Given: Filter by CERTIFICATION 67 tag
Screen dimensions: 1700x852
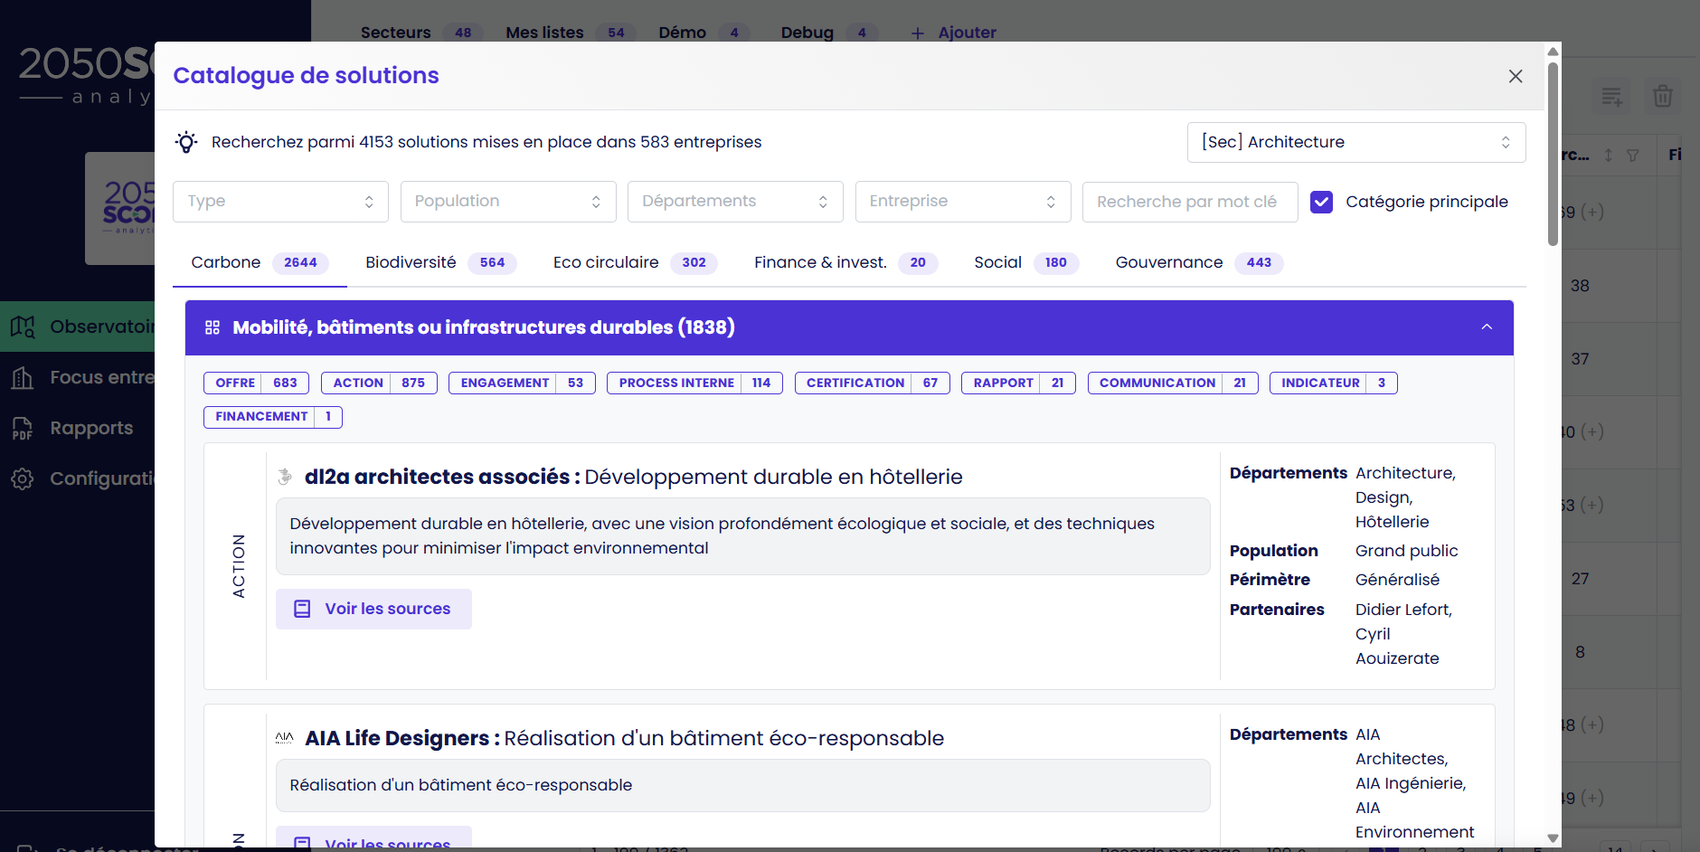Looking at the screenshot, I should point(872,383).
